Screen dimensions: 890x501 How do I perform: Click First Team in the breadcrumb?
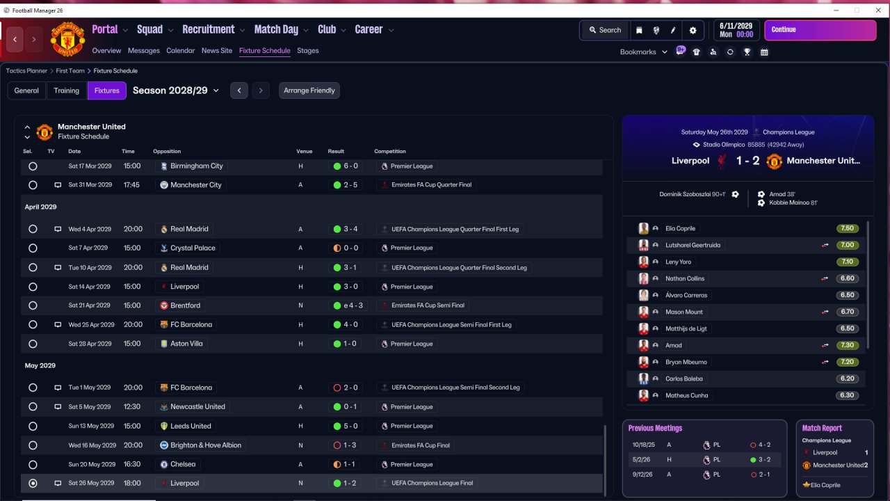(x=71, y=71)
